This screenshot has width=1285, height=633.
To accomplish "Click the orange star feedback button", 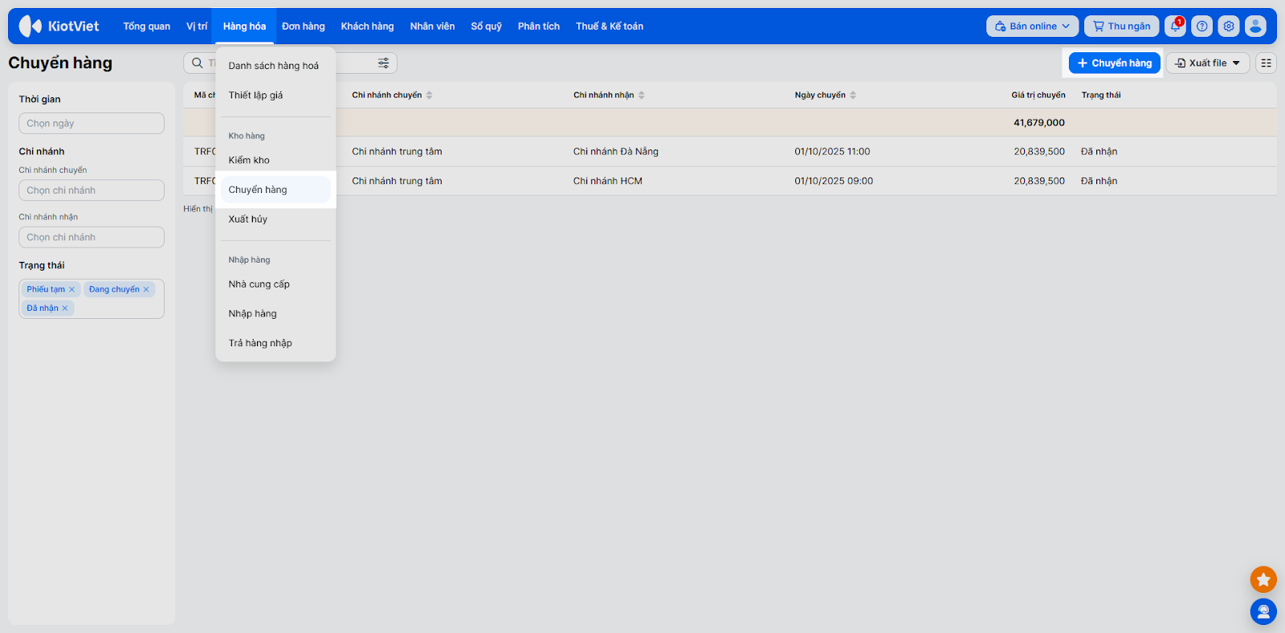I will click(1263, 579).
